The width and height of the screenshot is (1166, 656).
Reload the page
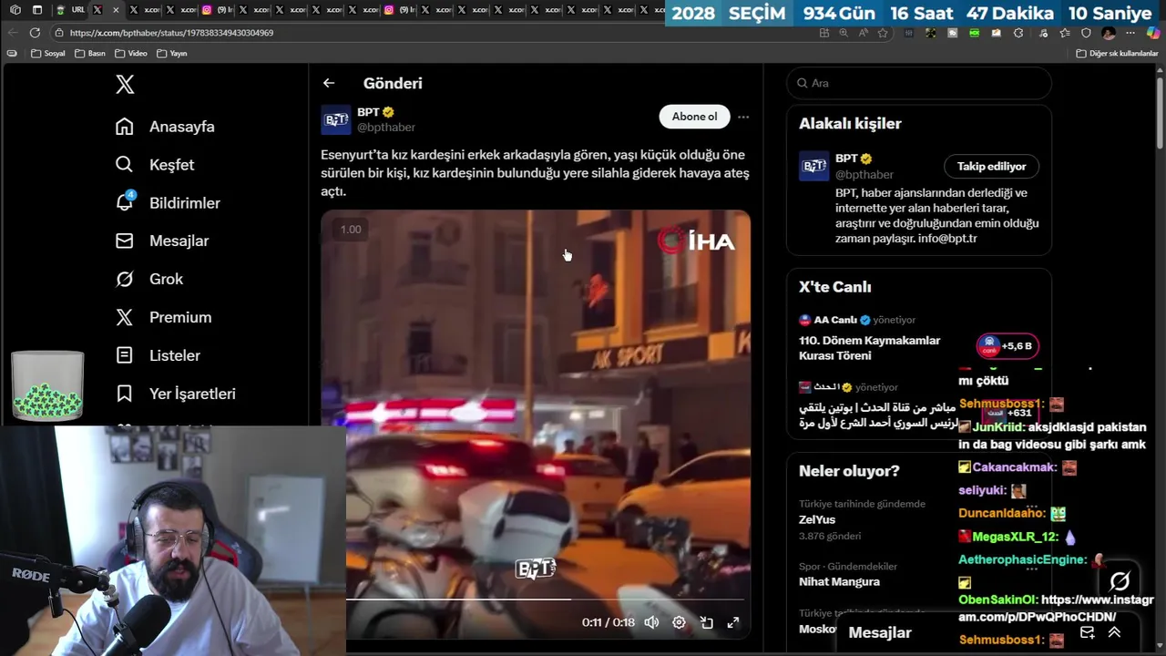[35, 33]
